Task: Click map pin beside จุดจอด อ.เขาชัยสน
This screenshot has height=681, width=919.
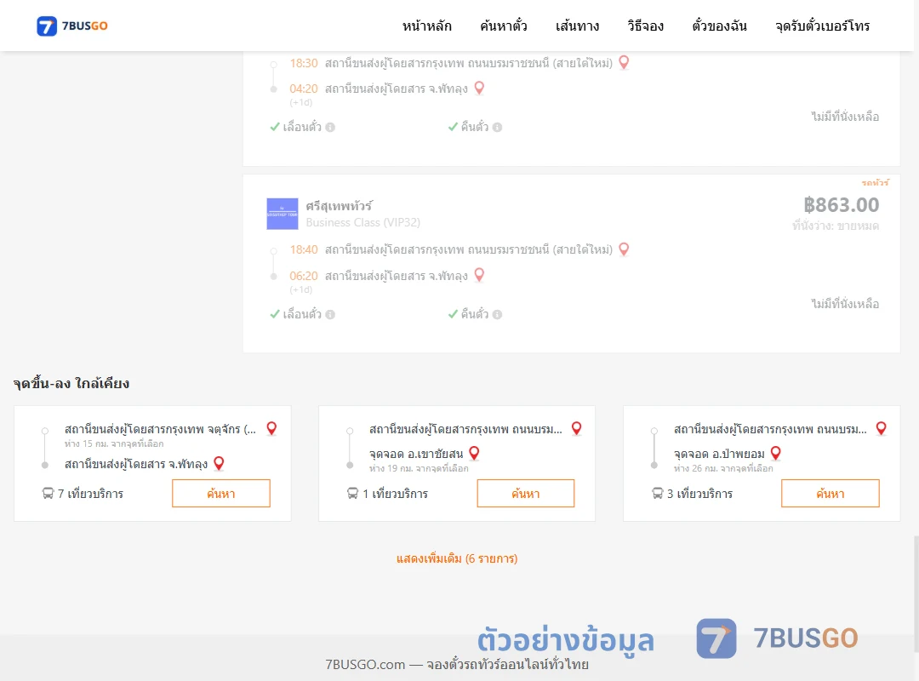Action: coord(475,453)
